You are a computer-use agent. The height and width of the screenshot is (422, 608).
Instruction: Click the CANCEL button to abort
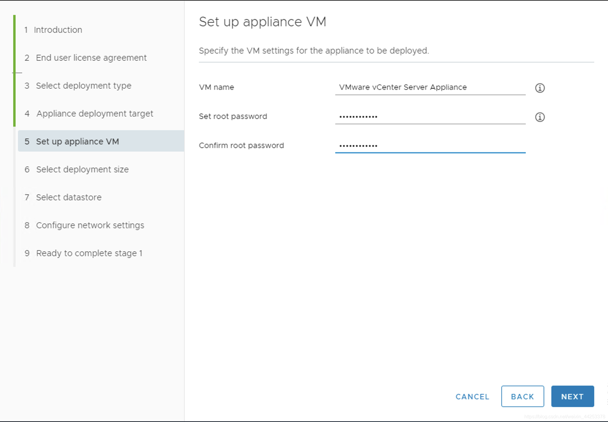472,396
